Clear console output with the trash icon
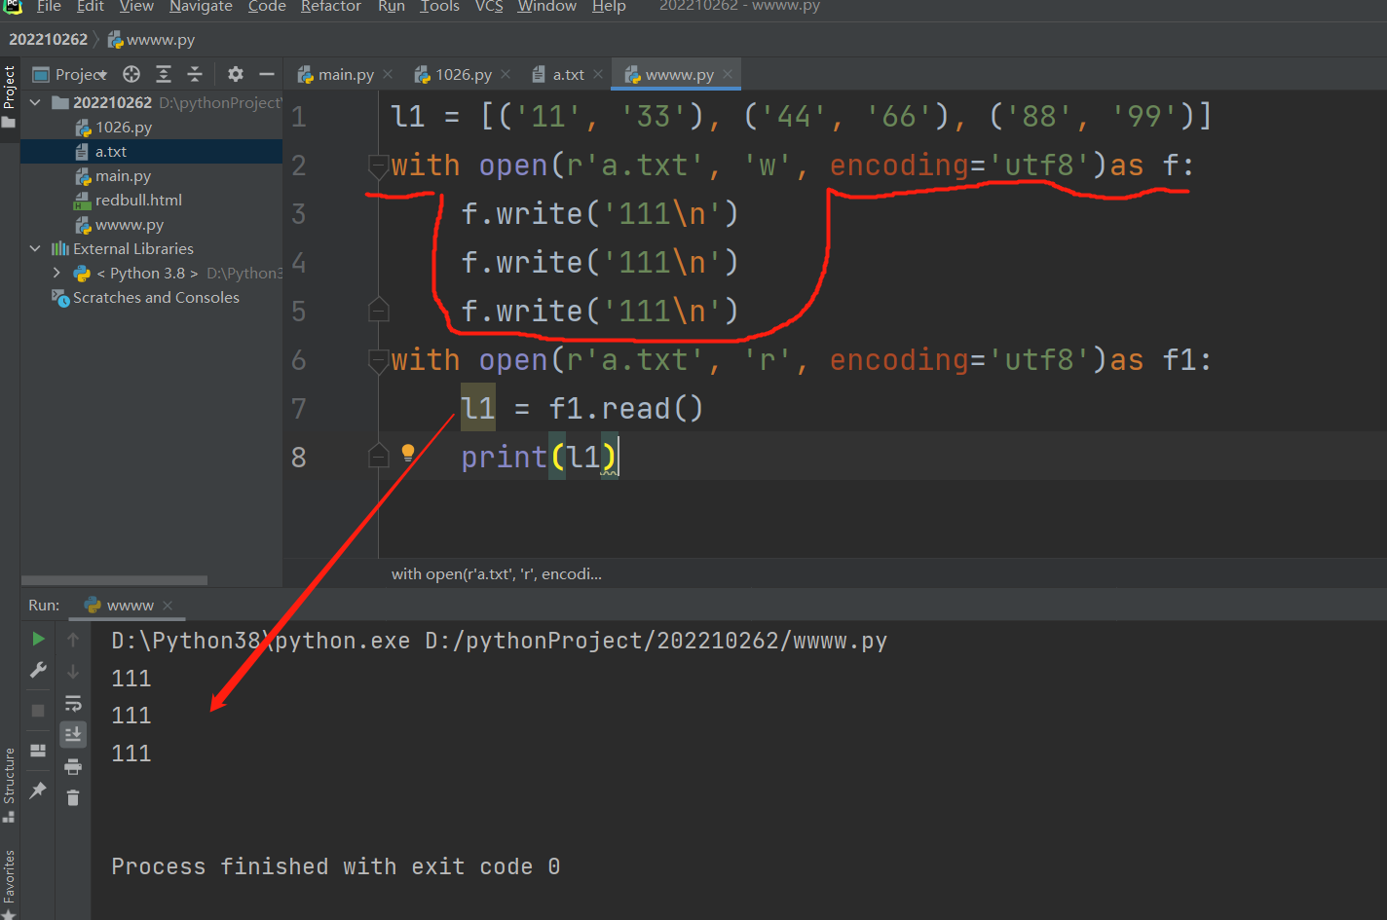 (73, 798)
